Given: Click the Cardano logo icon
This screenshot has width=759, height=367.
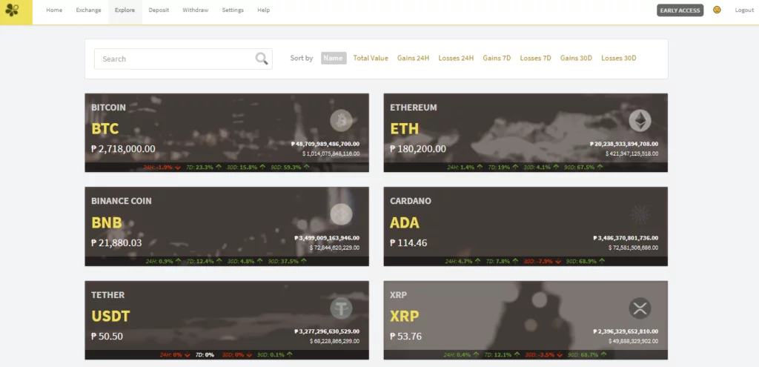Looking at the screenshot, I should point(640,214).
